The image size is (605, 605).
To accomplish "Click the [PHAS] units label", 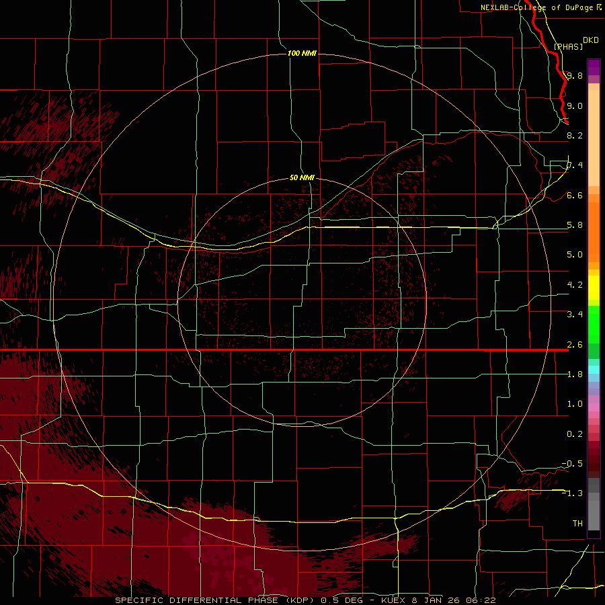I will pyautogui.click(x=568, y=46).
